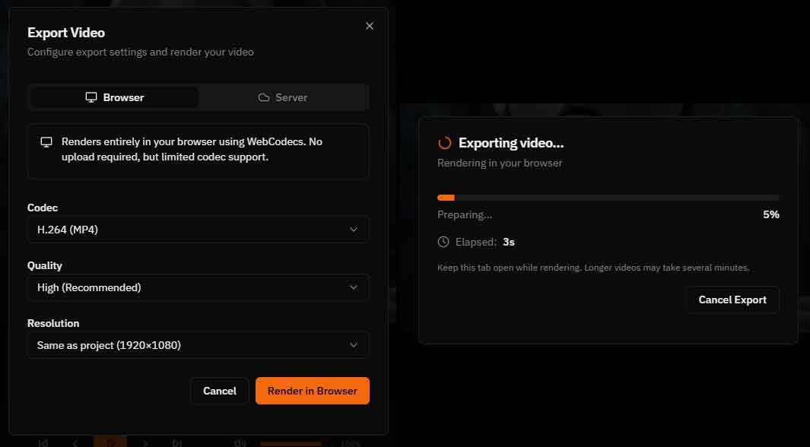Click the export progress bar

pyautogui.click(x=608, y=198)
